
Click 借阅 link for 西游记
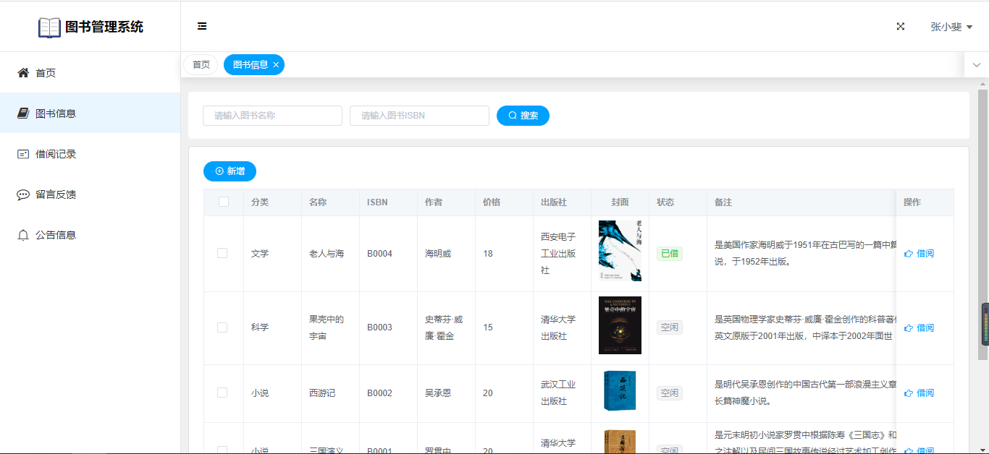click(x=919, y=393)
